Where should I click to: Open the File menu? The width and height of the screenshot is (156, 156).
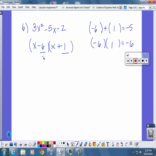[x=3, y=7]
